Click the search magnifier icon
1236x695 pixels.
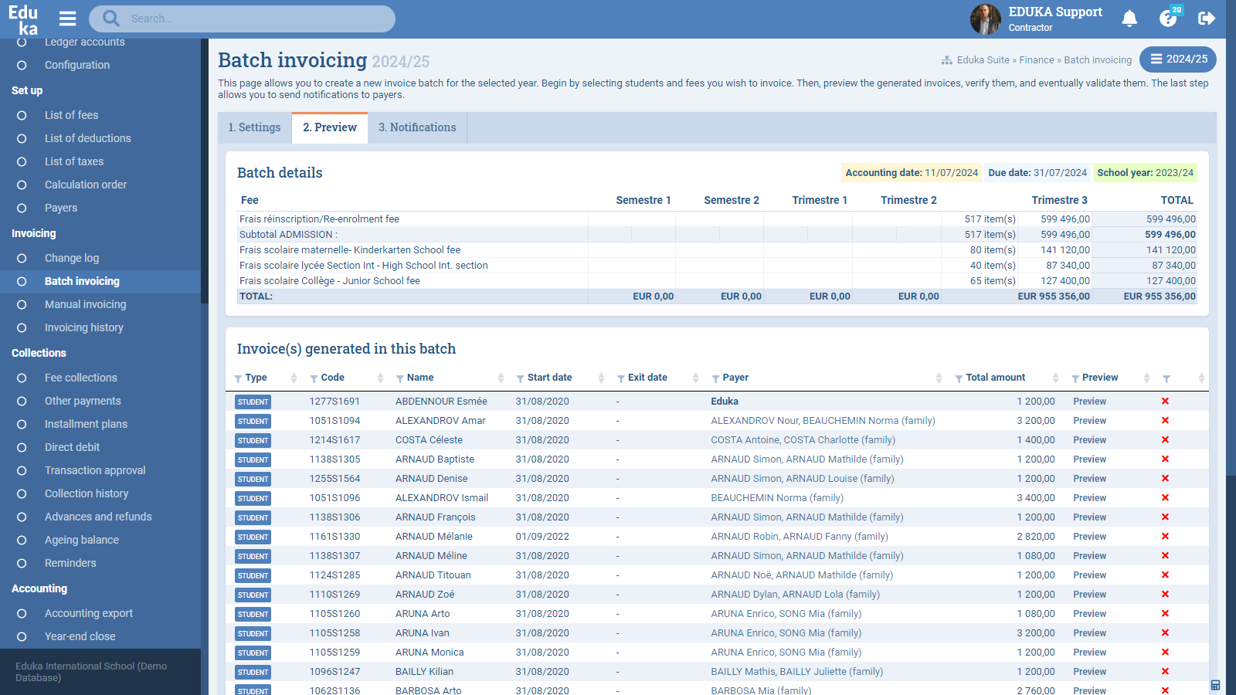(111, 18)
